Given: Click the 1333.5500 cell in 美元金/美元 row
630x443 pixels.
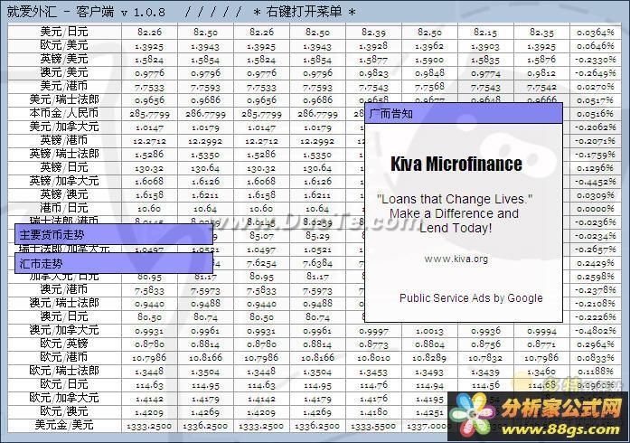Looking at the screenshot, I should [x=373, y=426].
